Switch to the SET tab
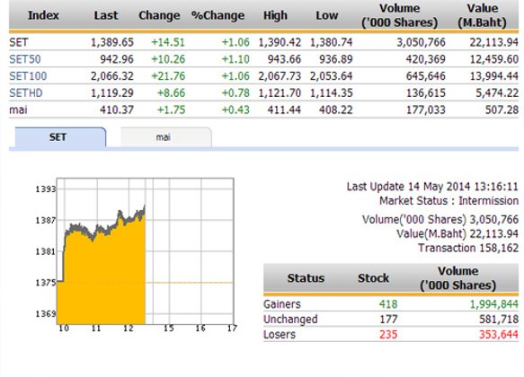524x377 pixels. (x=60, y=137)
